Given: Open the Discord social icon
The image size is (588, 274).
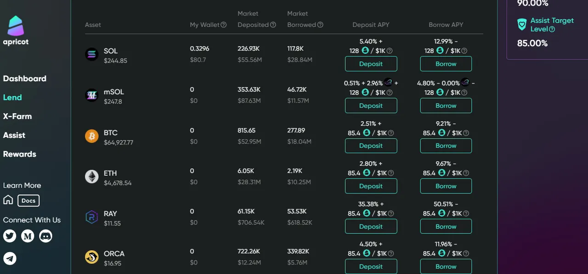Looking at the screenshot, I should coord(45,236).
